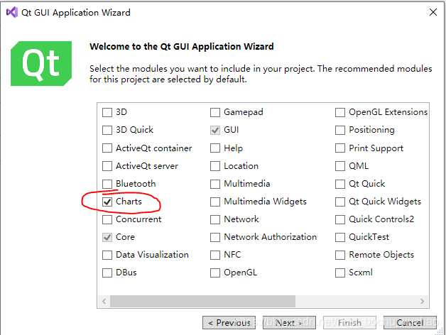Select the Quick Controls2 checkbox
The width and height of the screenshot is (446, 335).
(340, 219)
